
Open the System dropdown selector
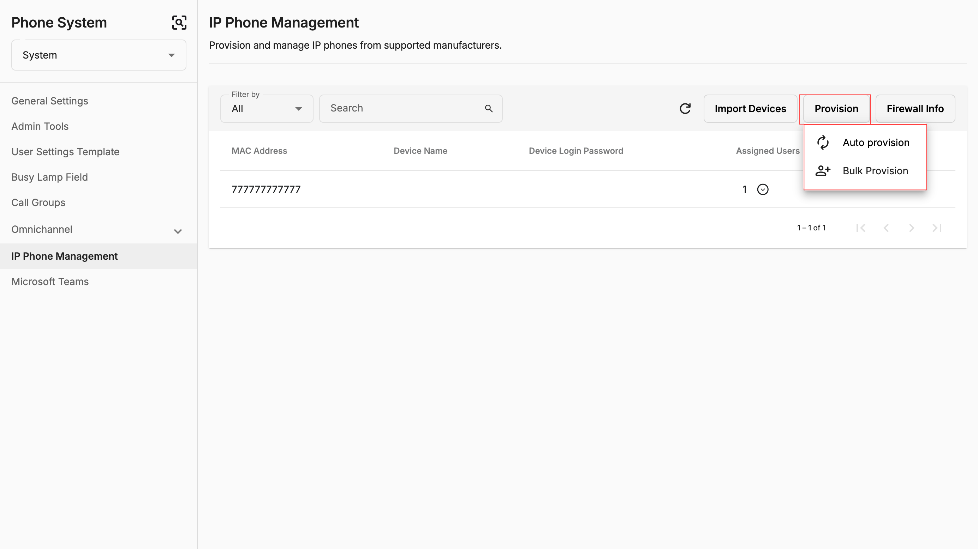click(99, 55)
